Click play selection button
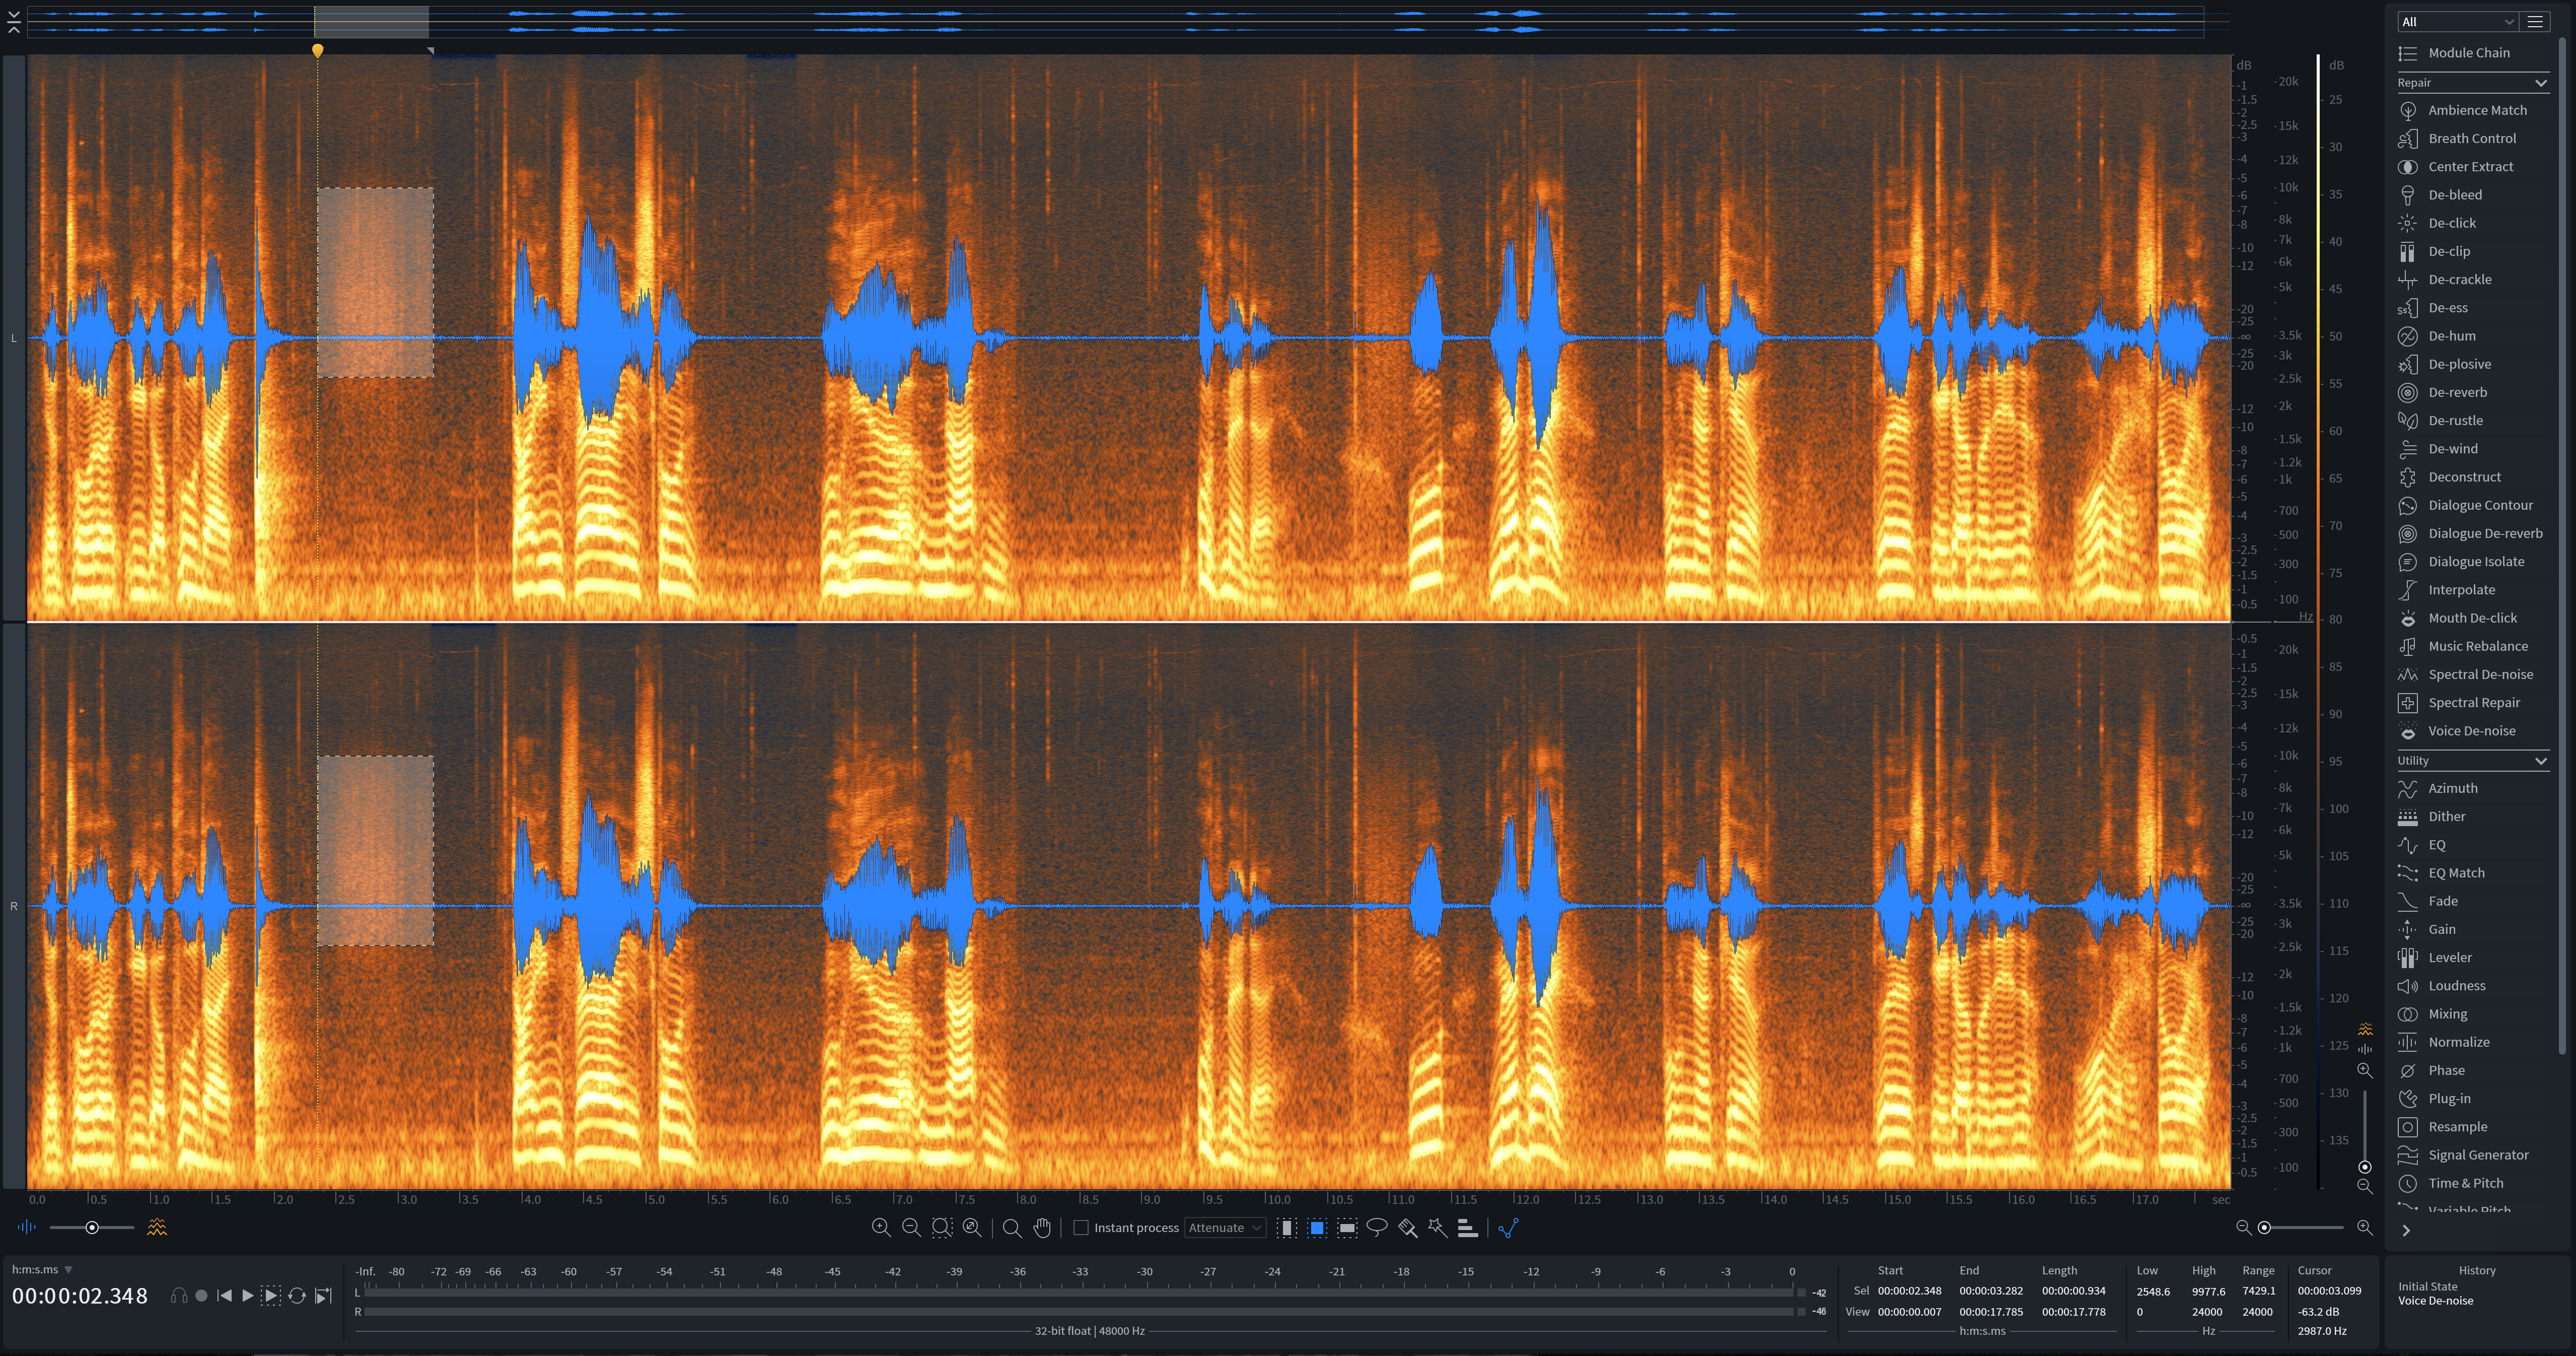This screenshot has width=2576, height=1356. pyautogui.click(x=271, y=1296)
